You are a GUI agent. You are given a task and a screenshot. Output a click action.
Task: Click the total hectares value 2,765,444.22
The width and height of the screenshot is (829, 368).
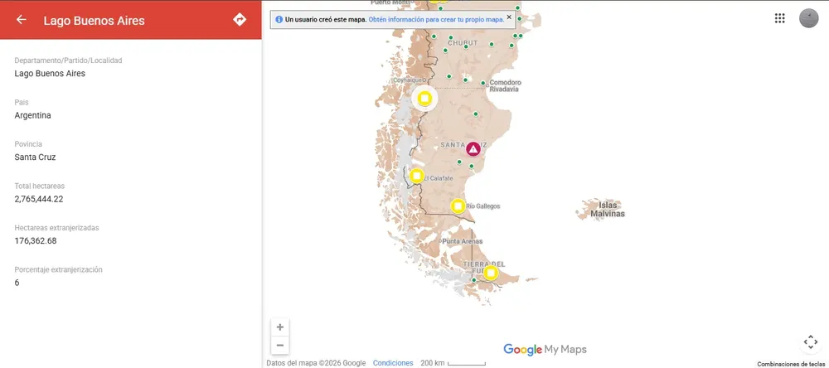point(39,199)
